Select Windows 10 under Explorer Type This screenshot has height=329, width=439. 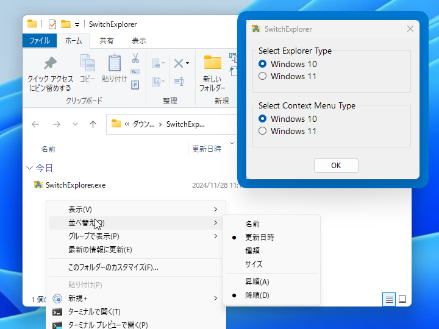(x=288, y=64)
